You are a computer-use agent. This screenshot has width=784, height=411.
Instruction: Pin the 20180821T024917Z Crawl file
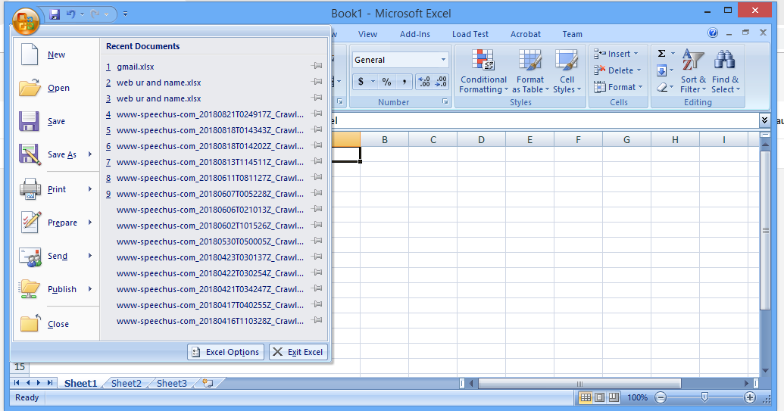coord(317,114)
